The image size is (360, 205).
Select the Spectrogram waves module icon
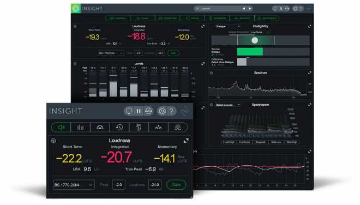point(178,128)
